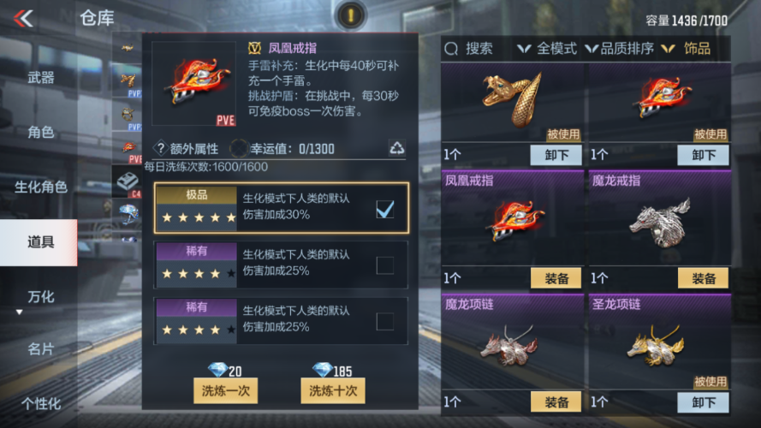The width and height of the screenshot is (761, 428).
Task: Switch to the 武器 tab
Action: [40, 77]
